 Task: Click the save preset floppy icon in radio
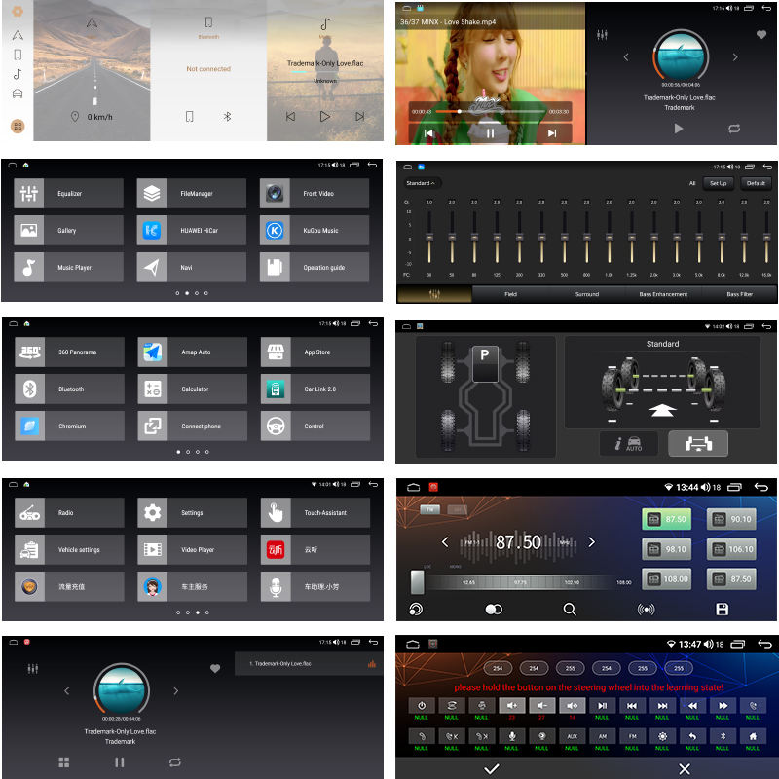(x=722, y=610)
